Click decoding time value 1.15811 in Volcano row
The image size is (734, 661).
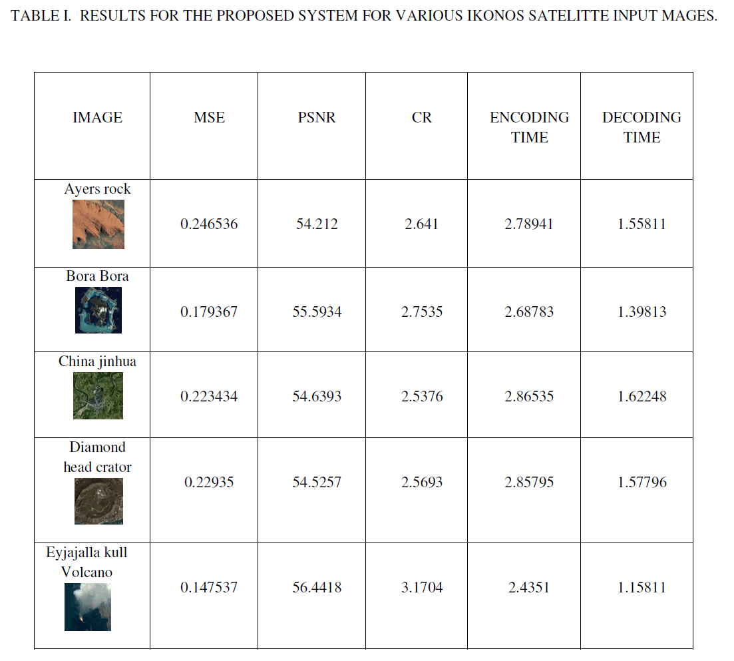[642, 588]
